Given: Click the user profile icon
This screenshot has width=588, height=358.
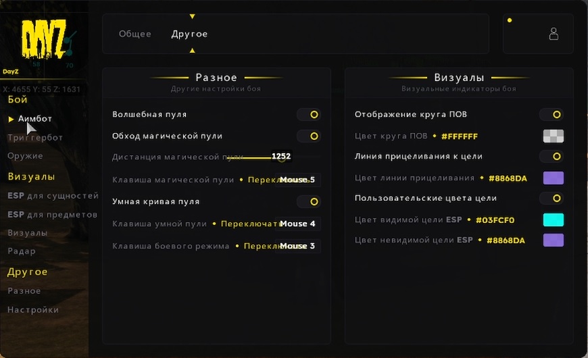Looking at the screenshot, I should [554, 34].
